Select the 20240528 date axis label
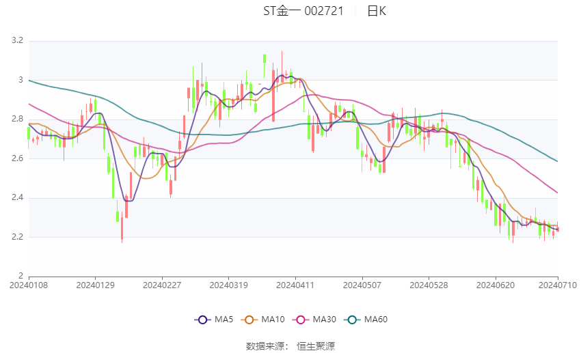The height and width of the screenshot is (353, 581). pos(429,285)
